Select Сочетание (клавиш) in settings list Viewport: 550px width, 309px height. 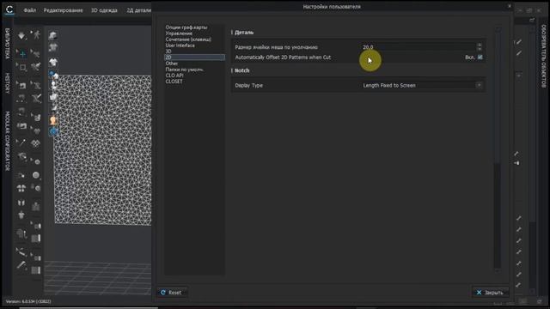(x=188, y=39)
